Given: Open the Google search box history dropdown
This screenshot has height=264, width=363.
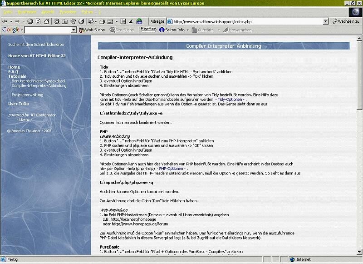Looking at the screenshot, I should click(x=74, y=30).
